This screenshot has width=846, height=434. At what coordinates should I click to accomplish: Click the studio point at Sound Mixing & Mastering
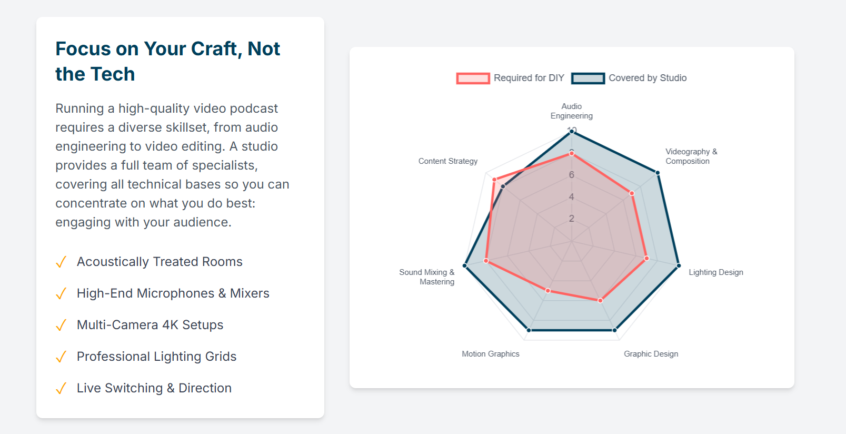[x=465, y=265]
